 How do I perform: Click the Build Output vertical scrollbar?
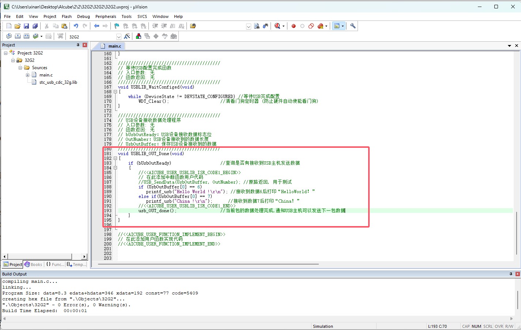tap(518, 299)
